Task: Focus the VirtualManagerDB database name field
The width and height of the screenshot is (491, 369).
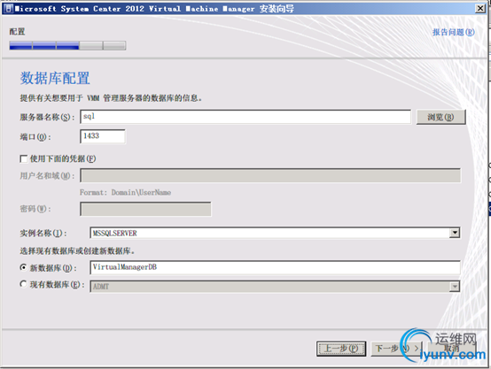Action: pos(275,267)
